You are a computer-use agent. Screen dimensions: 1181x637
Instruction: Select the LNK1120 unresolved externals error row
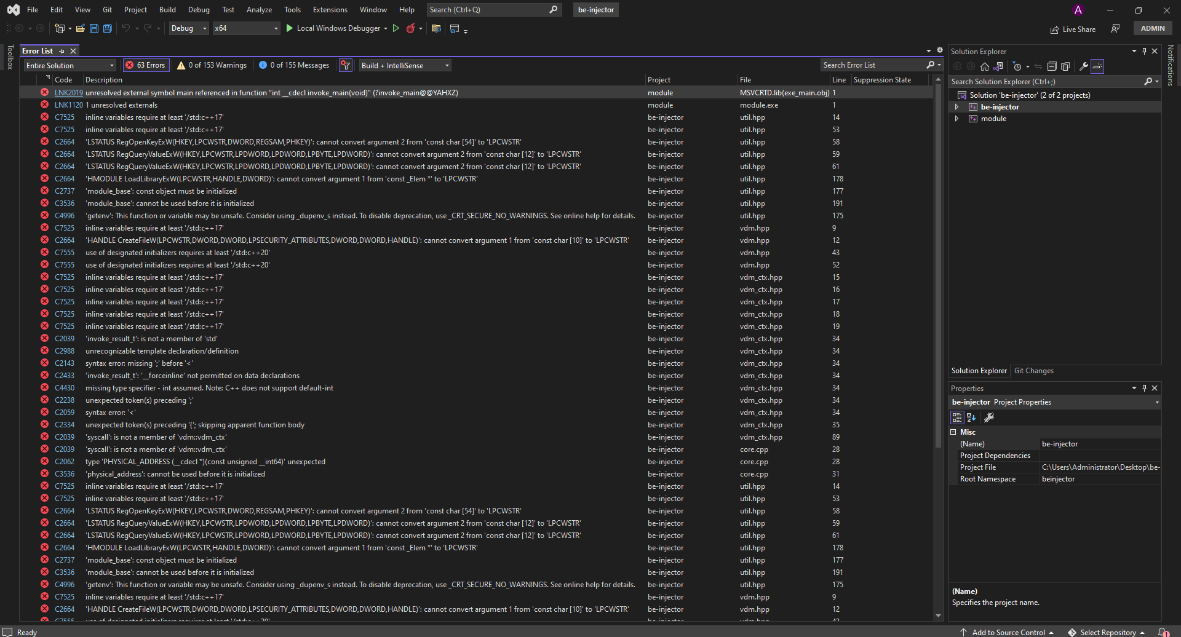coord(476,105)
